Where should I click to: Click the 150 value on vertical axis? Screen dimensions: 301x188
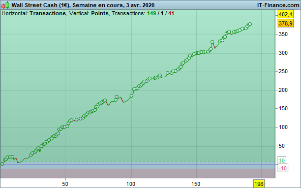click(x=283, y=109)
